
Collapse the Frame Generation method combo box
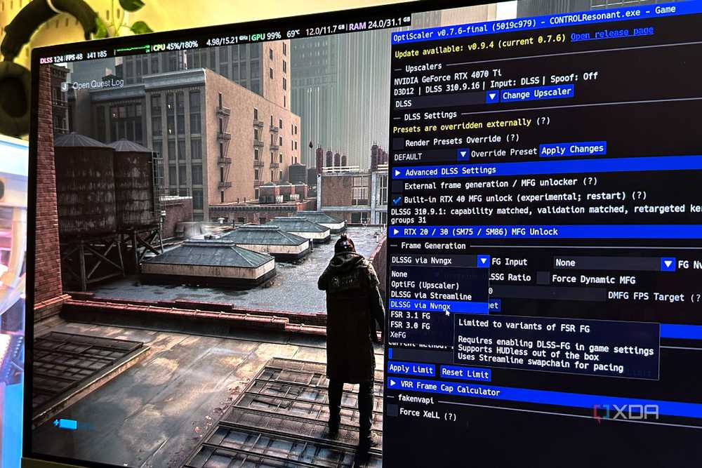pos(439,260)
